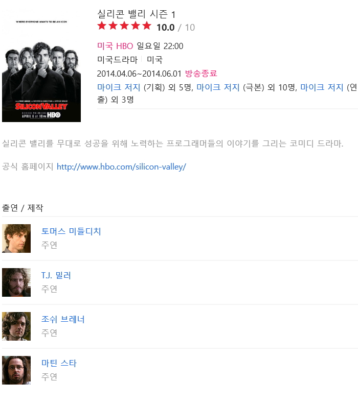Open the 미국 HBO channel link
The width and height of the screenshot is (358, 406).
[115, 46]
